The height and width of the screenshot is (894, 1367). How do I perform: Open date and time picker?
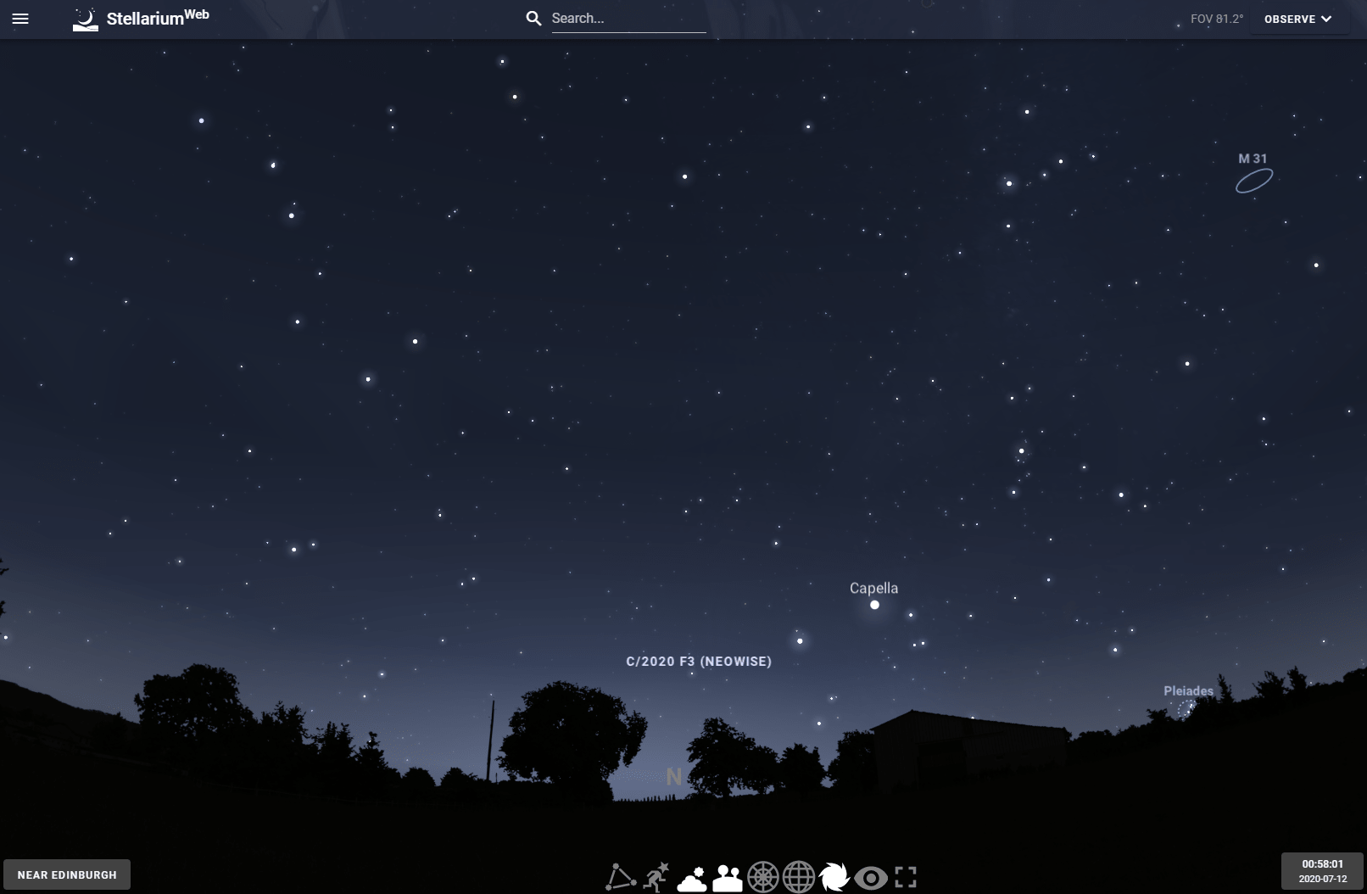(1322, 871)
